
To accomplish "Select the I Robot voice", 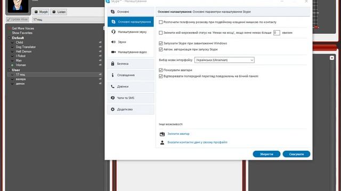I will [x=21, y=56].
